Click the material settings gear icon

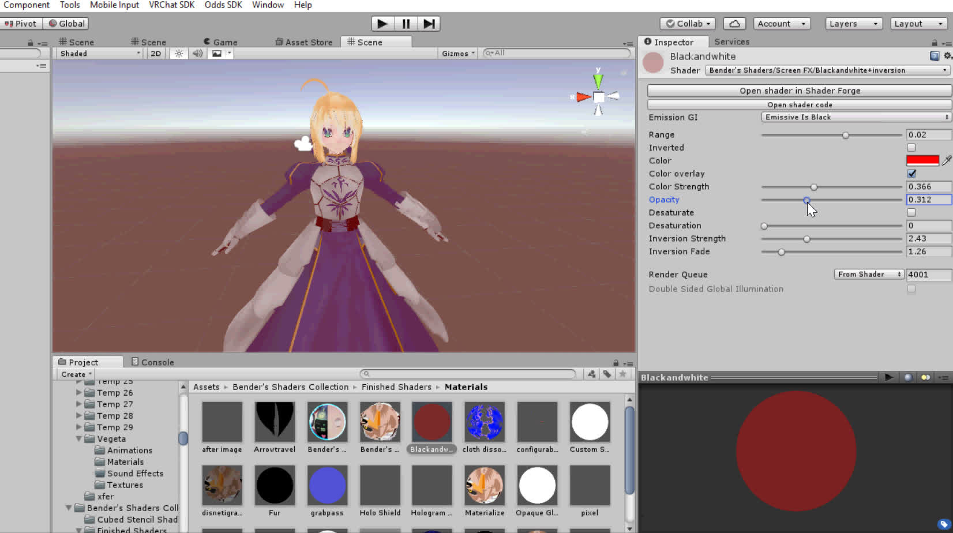coord(947,56)
